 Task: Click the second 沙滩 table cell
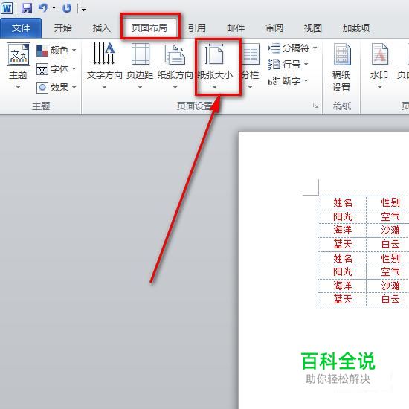pos(390,286)
